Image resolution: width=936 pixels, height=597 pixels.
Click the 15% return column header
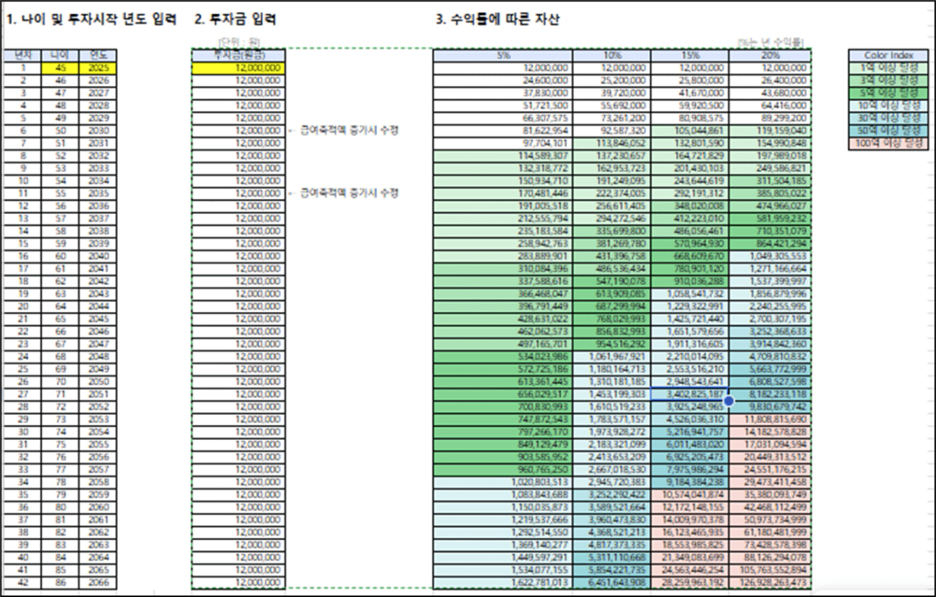[690, 55]
